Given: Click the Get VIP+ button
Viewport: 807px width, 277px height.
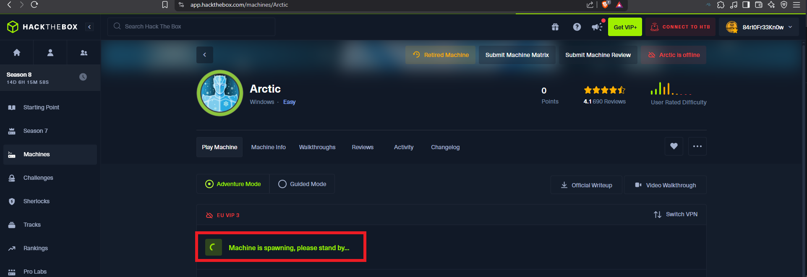Looking at the screenshot, I should pos(625,27).
